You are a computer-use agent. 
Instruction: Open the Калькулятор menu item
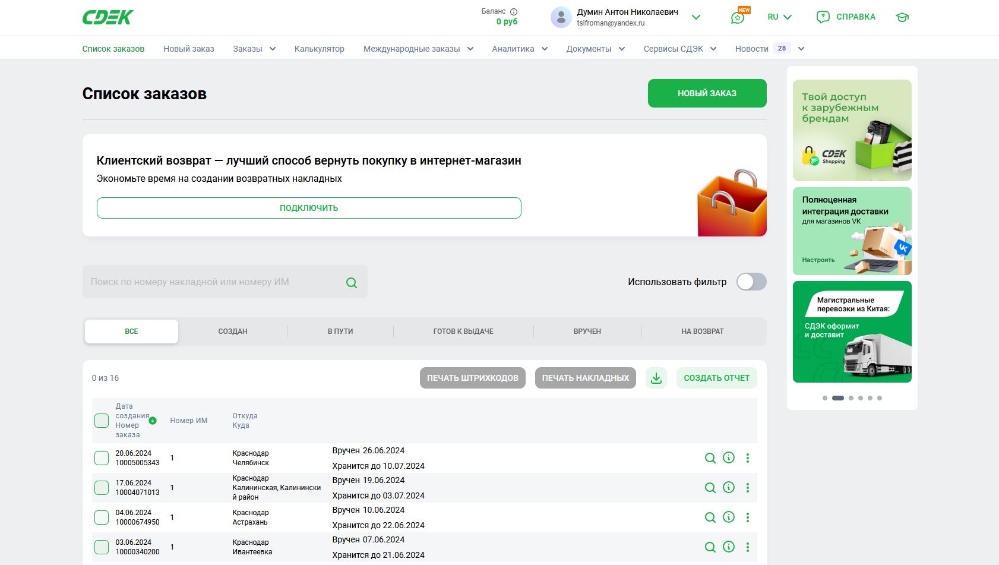tap(320, 49)
